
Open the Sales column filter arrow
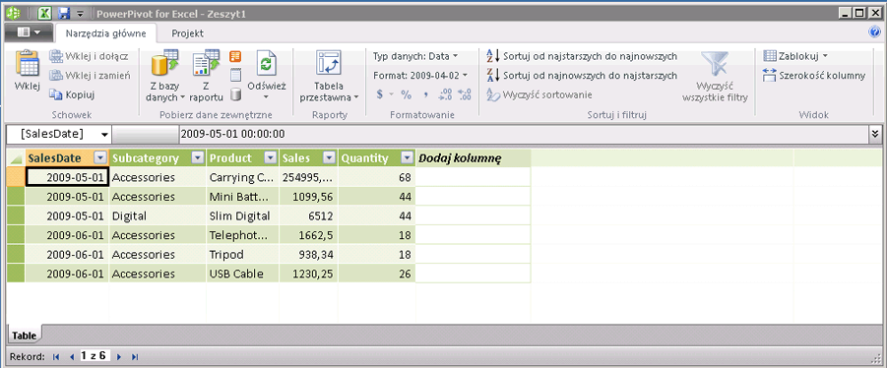(x=329, y=158)
